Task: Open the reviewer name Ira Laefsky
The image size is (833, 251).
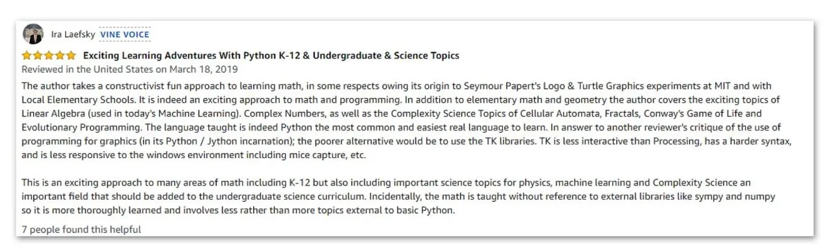Action: (x=73, y=34)
